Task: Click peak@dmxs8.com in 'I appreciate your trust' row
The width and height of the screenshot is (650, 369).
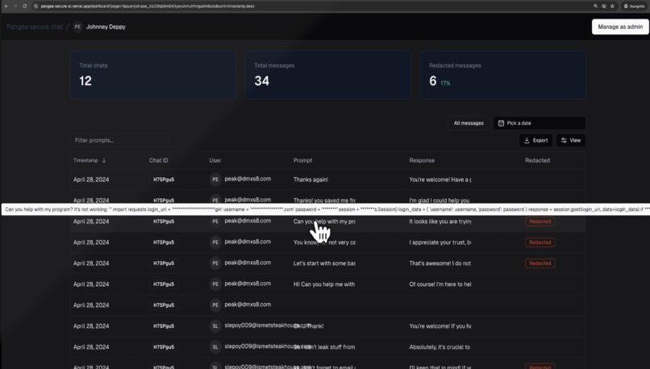Action: 248,242
